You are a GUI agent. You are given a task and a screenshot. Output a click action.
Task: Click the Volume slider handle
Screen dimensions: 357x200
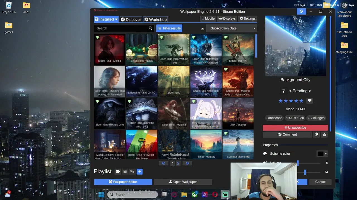298,163
